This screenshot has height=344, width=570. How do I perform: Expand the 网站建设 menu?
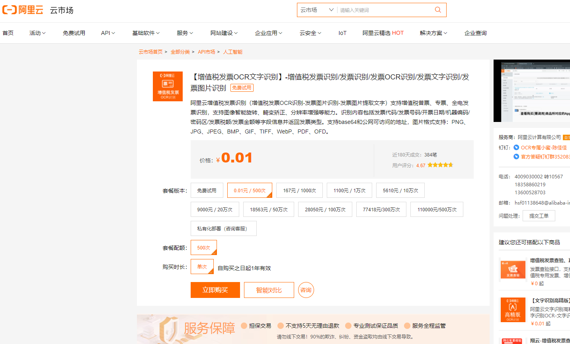(224, 33)
